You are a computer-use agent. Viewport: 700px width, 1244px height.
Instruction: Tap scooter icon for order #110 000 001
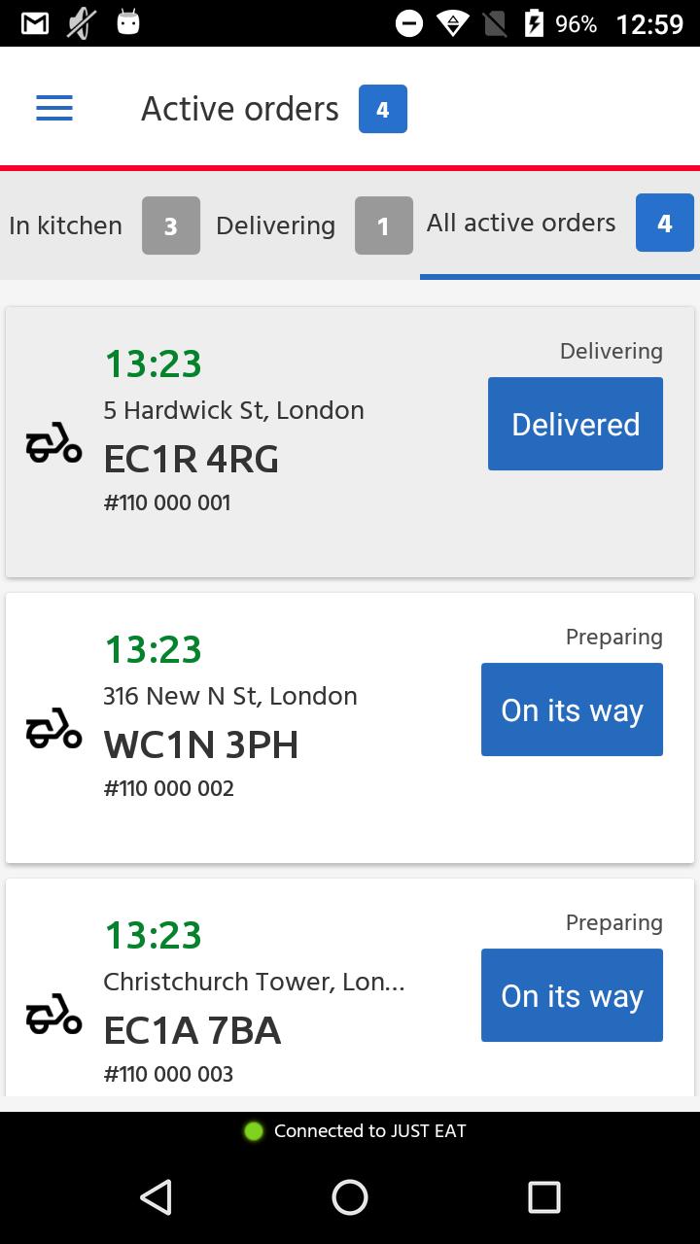coord(53,442)
